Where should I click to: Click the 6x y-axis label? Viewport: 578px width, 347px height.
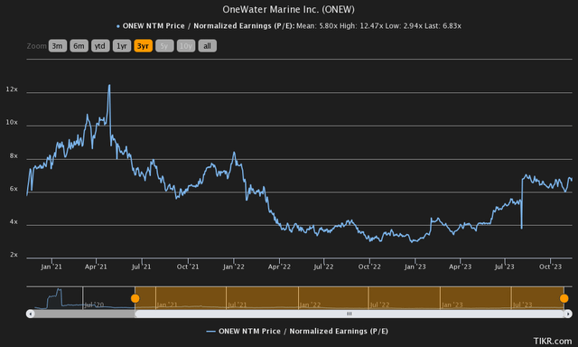(x=14, y=189)
